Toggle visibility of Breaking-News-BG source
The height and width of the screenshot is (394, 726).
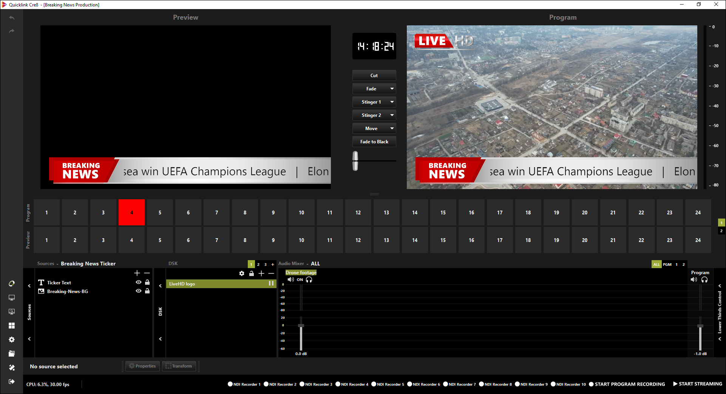139,291
